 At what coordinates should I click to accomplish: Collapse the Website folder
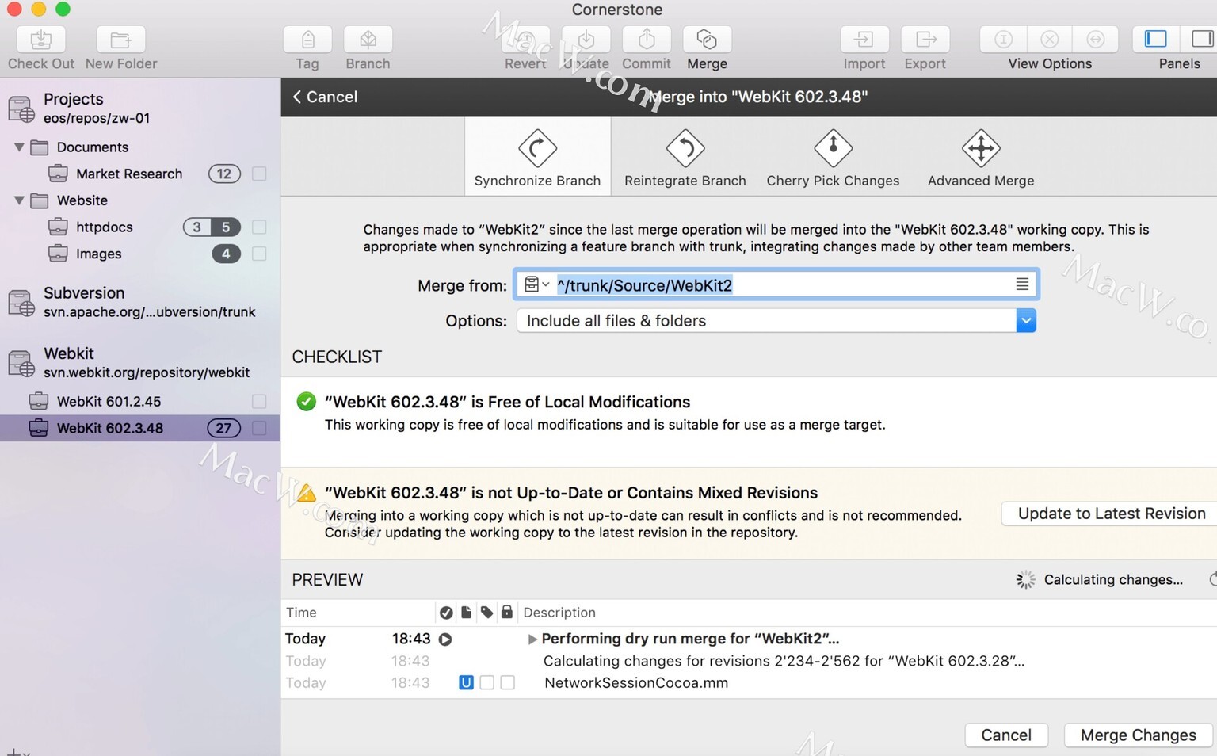(19, 200)
